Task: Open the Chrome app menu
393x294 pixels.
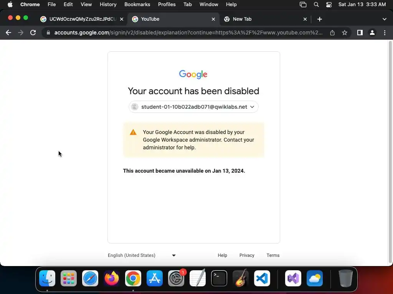Action: [x=30, y=5]
